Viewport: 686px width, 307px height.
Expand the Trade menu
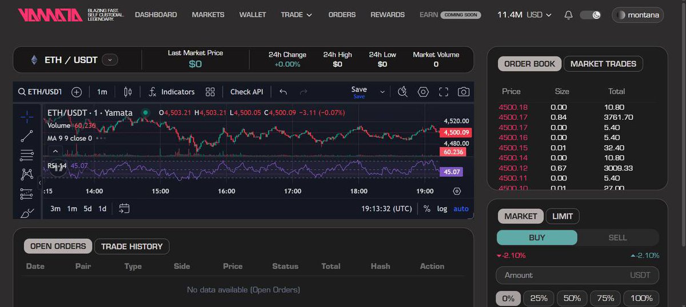click(x=296, y=15)
